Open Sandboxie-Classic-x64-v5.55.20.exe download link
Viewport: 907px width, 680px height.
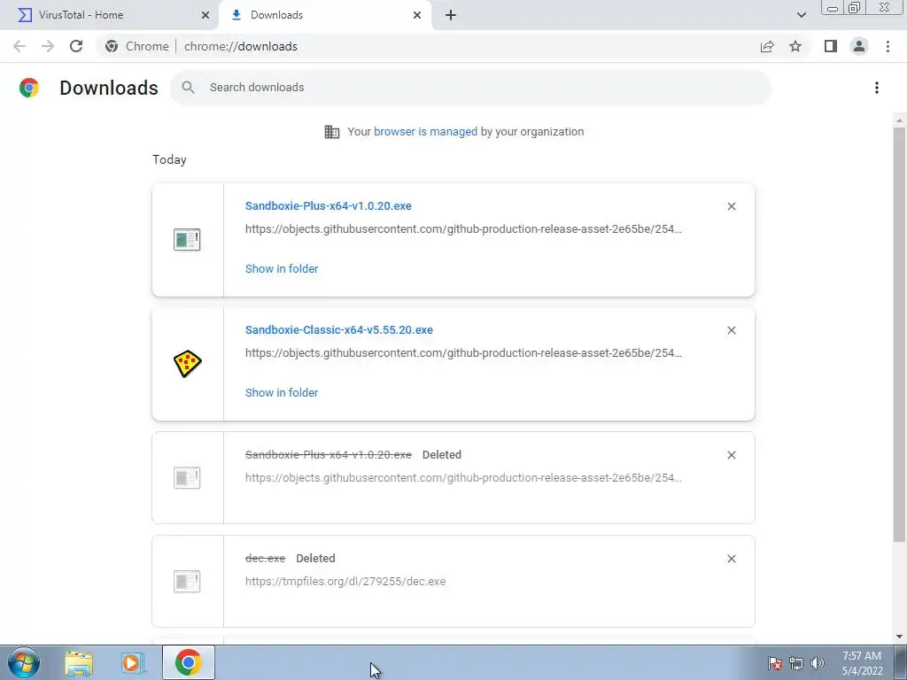[339, 330]
